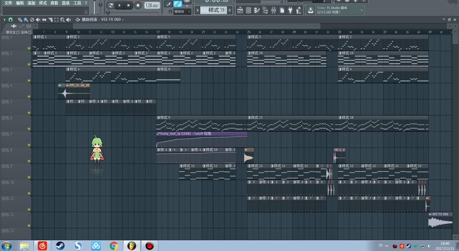Open the menu of 样式 15 clip on track 6
459x251 pixels.
coord(249,117)
